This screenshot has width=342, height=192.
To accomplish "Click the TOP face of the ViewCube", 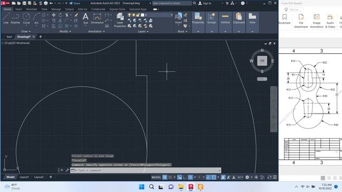I will coord(262,61).
